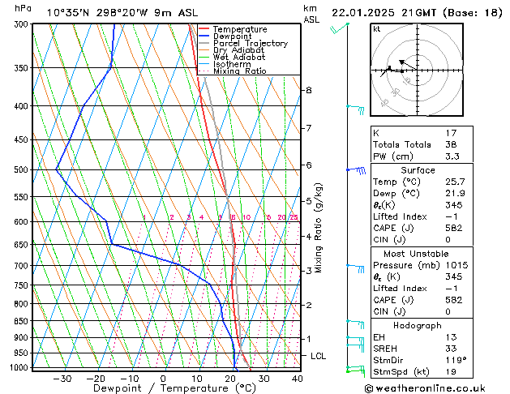The width and height of the screenshot is (510, 394).
Task: Click the Wet Adiabat legend entry
Action: pos(239,57)
